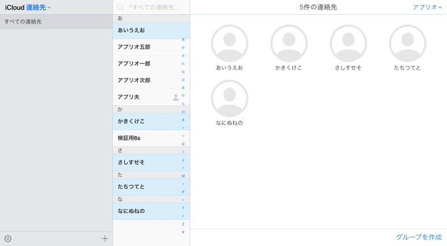
Task: Click the 5件の連絡先 title text
Action: coord(318,7)
